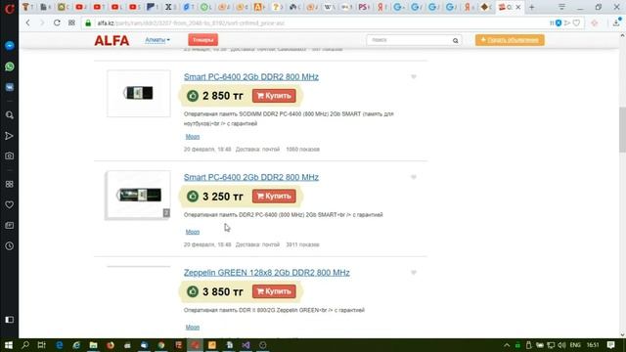The width and height of the screenshot is (626, 352).
Task: Open Moon seller link under 2 850 тг item
Action: [x=193, y=137]
